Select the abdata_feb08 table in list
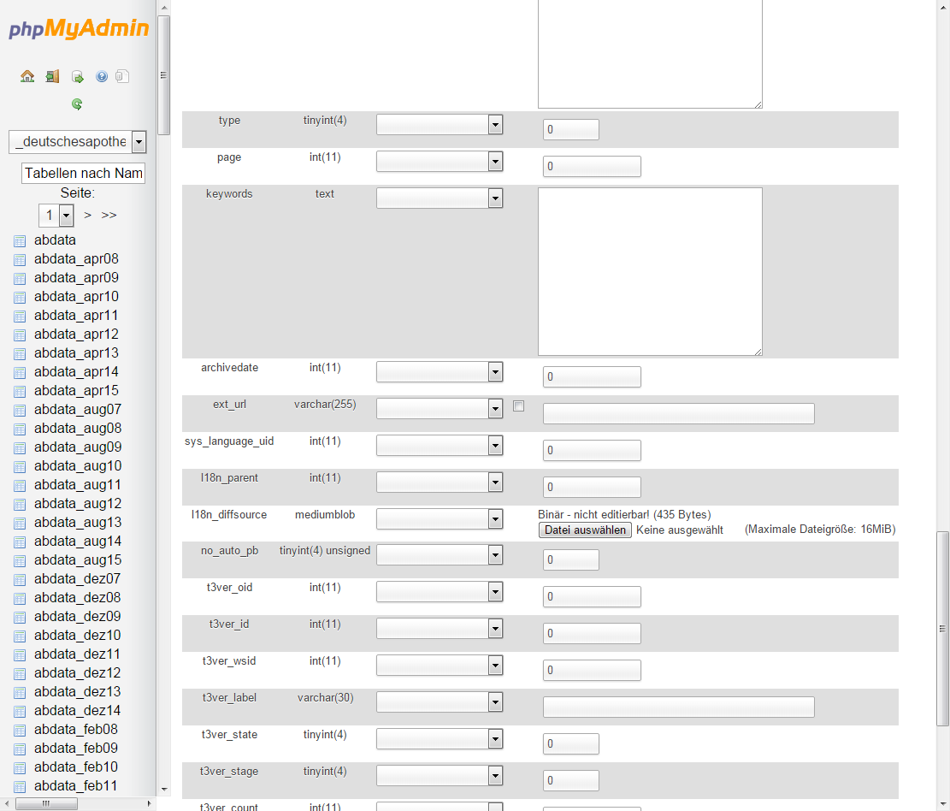 point(76,730)
